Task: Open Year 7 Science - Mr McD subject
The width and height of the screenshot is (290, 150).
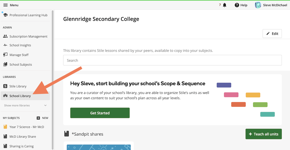Action: coord(27,127)
